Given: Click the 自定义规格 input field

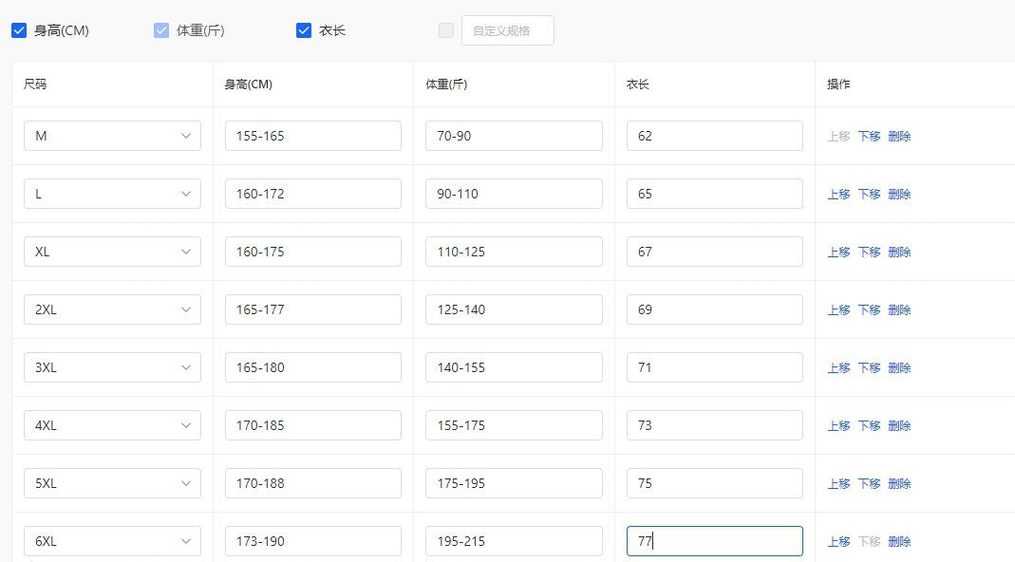Looking at the screenshot, I should coord(507,30).
